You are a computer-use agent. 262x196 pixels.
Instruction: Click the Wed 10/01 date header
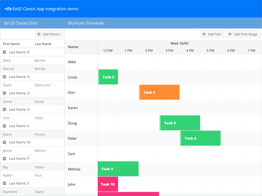click(180, 43)
